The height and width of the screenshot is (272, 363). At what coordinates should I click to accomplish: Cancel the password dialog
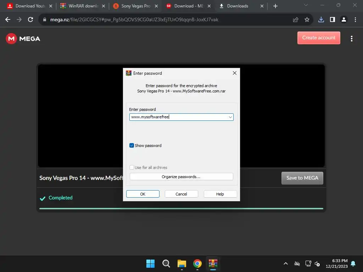[181, 194]
